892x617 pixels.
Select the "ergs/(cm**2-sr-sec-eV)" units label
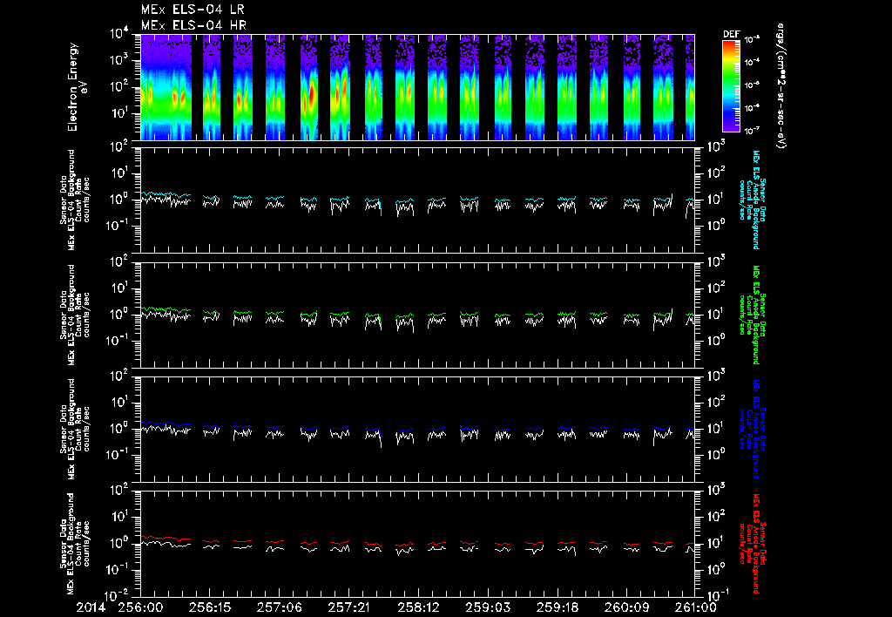click(780, 86)
